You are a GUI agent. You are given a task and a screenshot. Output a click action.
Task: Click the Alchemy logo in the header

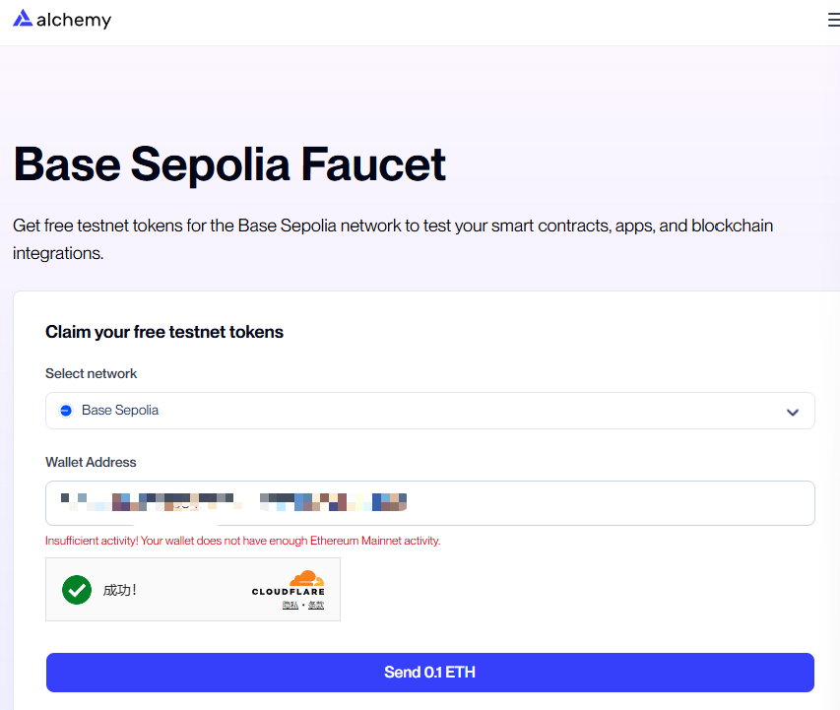pos(23,19)
